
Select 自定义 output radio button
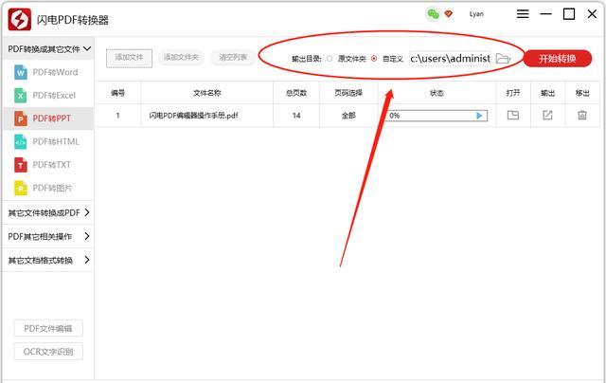pos(374,59)
